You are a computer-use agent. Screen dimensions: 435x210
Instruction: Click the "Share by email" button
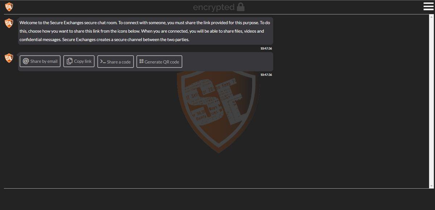pyautogui.click(x=40, y=61)
